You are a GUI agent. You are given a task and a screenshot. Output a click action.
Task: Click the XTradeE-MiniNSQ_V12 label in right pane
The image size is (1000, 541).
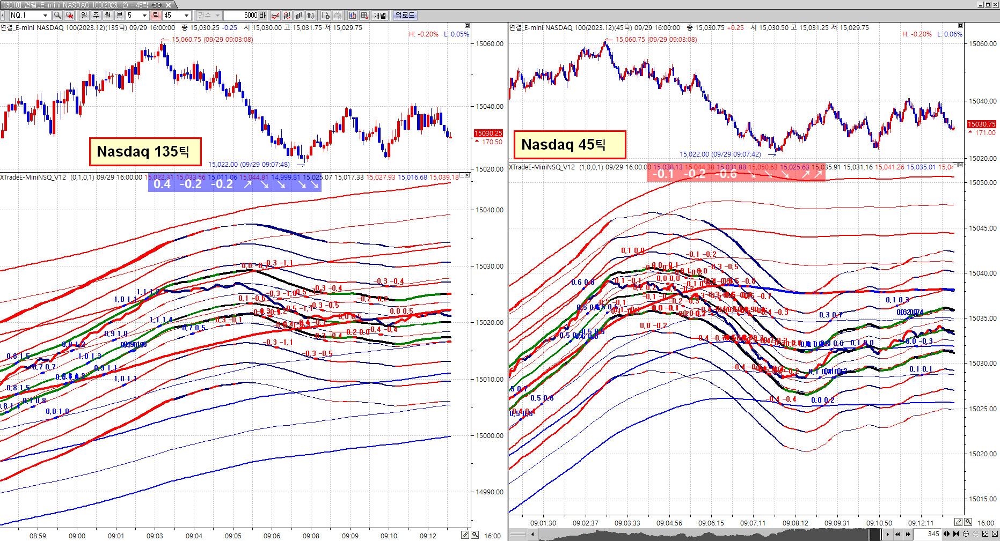coord(542,167)
